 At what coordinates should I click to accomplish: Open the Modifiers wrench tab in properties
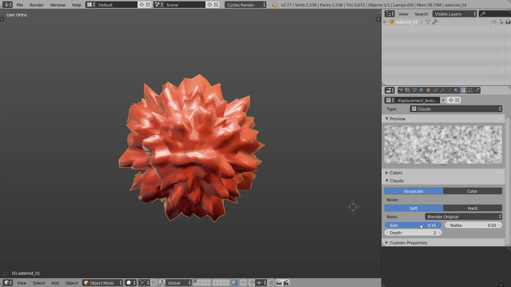pos(442,90)
